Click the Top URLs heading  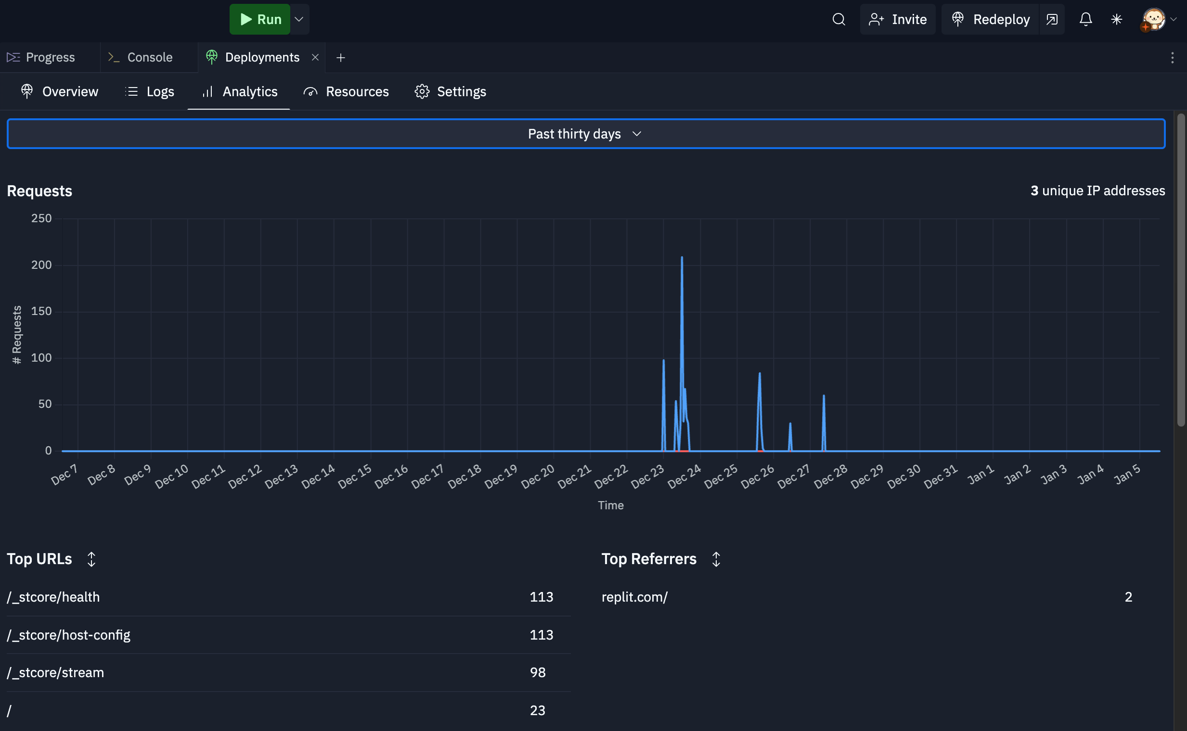coord(39,559)
